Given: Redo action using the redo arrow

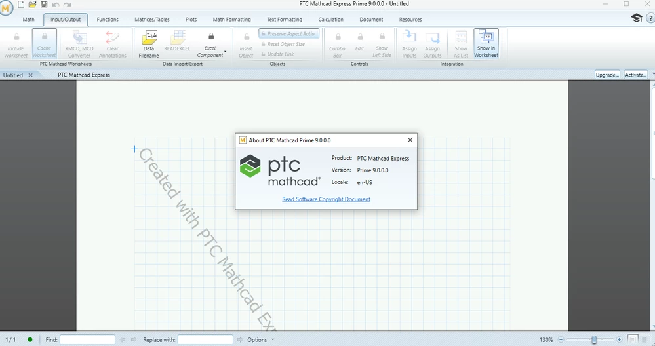Looking at the screenshot, I should pyautogui.click(x=67, y=5).
